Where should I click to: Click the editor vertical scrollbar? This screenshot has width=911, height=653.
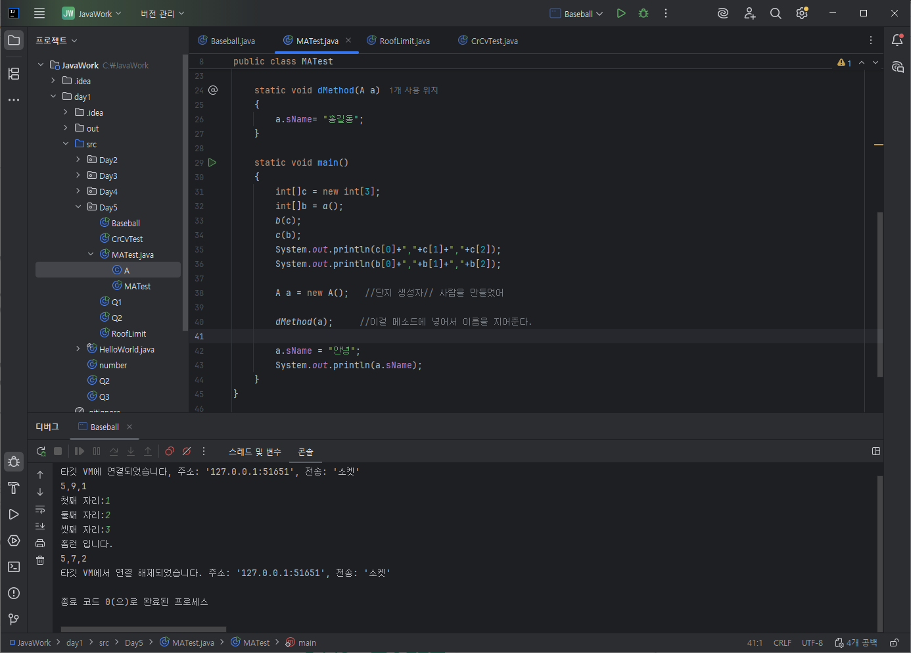coord(879,295)
